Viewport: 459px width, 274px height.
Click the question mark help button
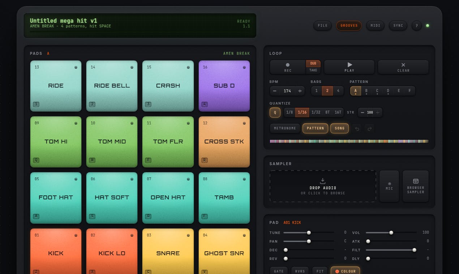(416, 26)
